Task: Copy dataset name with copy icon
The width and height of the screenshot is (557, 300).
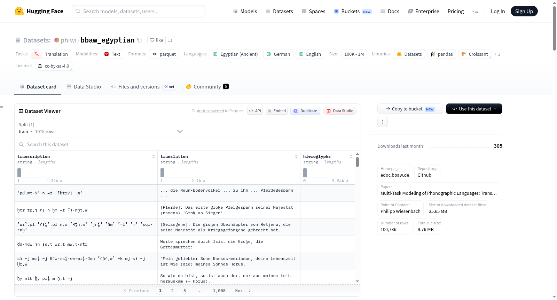Action: coord(139,40)
